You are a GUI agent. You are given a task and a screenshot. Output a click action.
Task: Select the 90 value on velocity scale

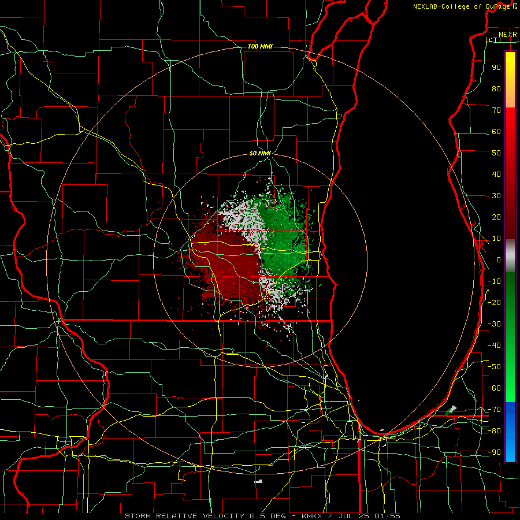496,68
